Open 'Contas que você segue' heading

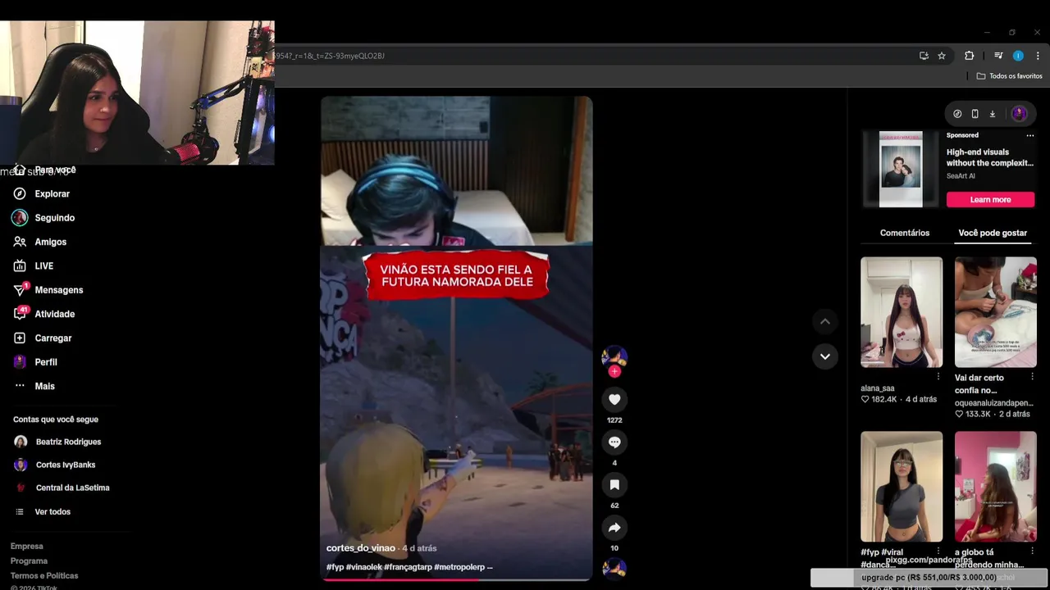(56, 420)
